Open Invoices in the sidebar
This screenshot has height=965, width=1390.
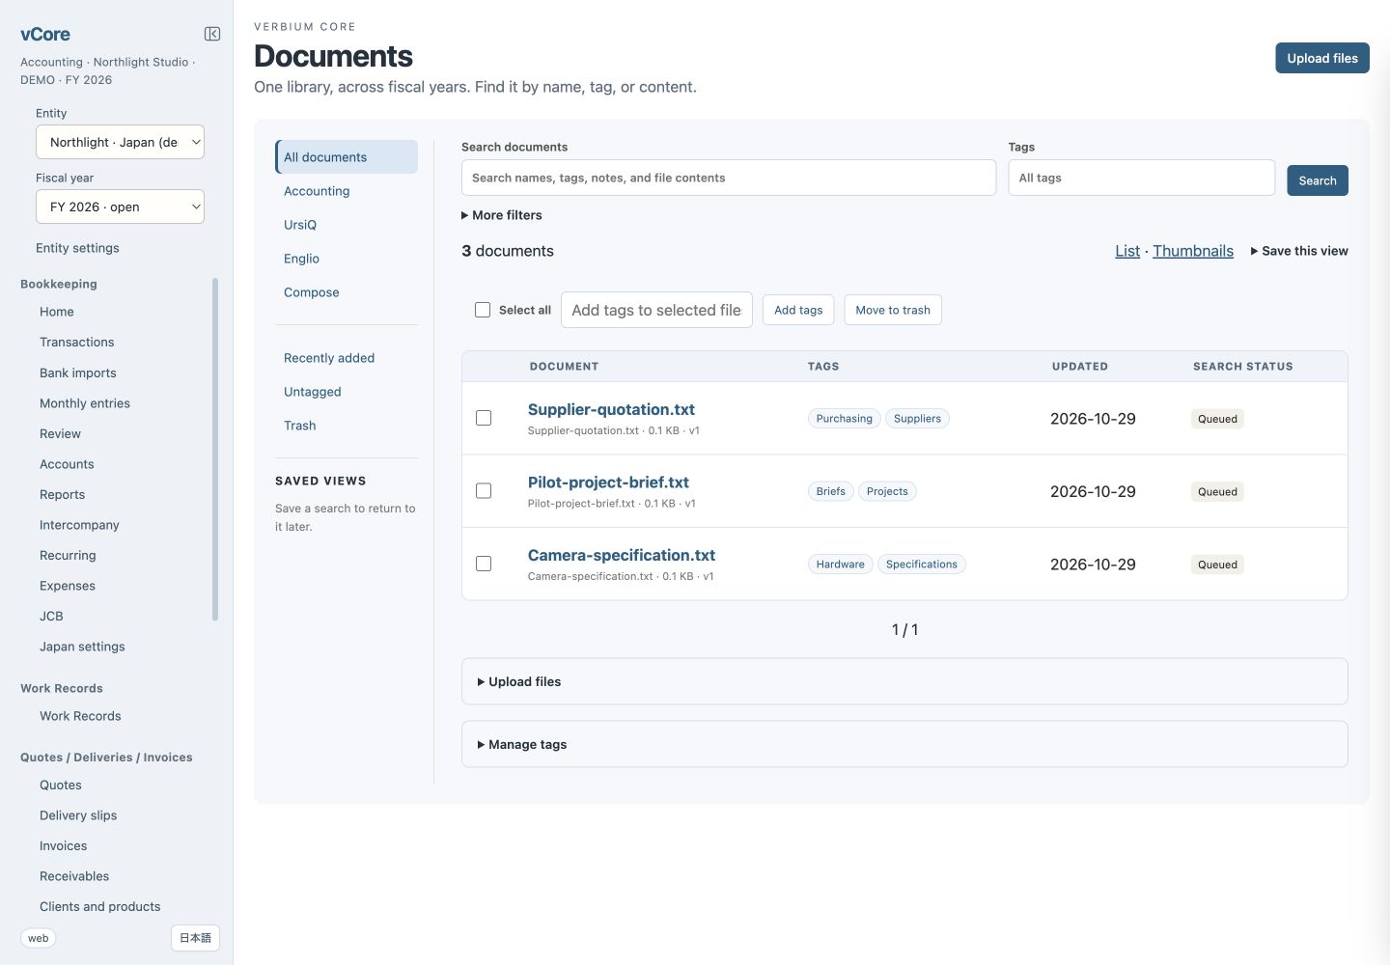click(64, 846)
